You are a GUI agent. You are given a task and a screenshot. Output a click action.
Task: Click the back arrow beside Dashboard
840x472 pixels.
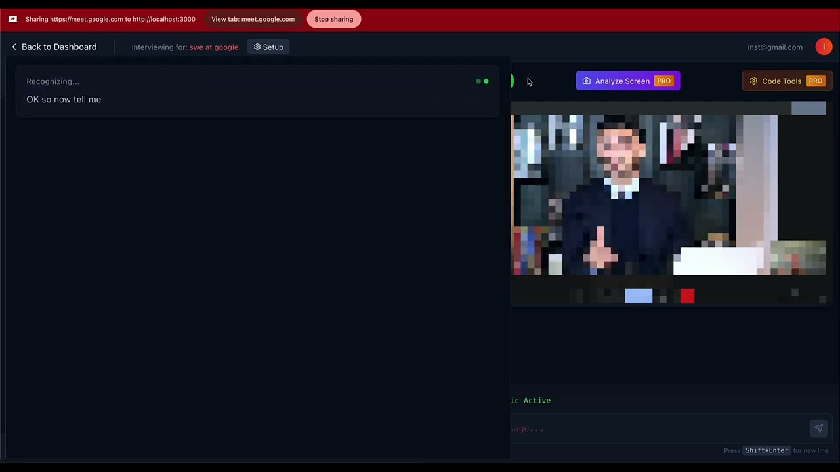[14, 47]
